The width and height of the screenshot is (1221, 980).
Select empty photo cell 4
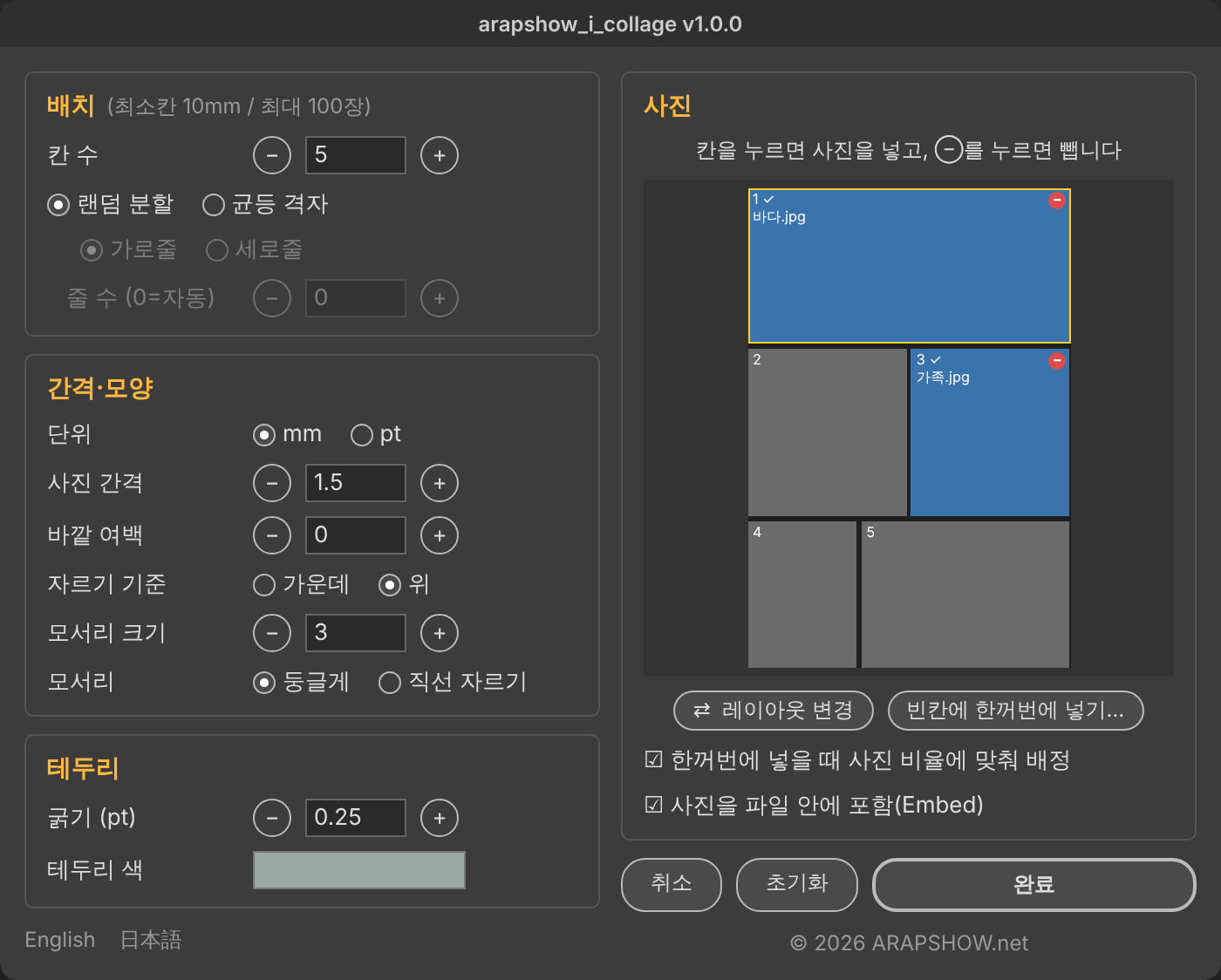point(802,595)
